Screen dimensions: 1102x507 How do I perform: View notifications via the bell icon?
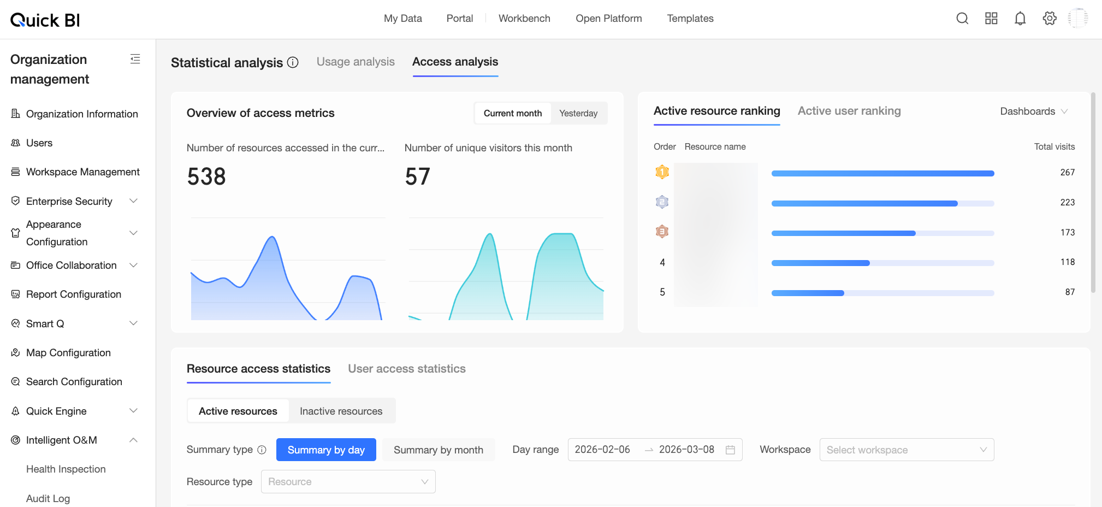coord(1020,19)
